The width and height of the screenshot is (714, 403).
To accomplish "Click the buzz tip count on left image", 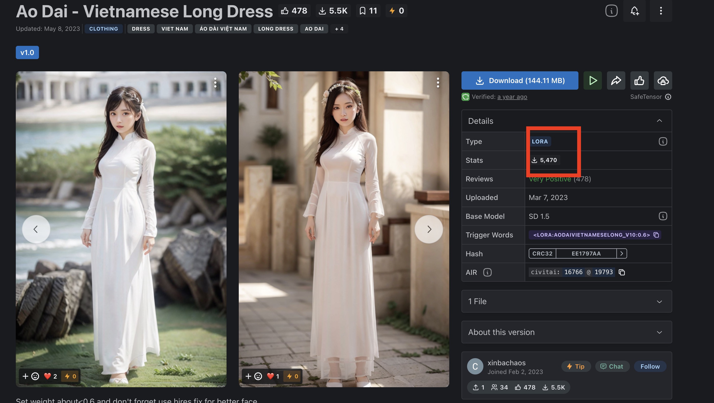I will [70, 376].
